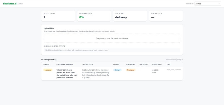
Task: Click the Shoduttor.ai logo
Action: coord(10,4)
